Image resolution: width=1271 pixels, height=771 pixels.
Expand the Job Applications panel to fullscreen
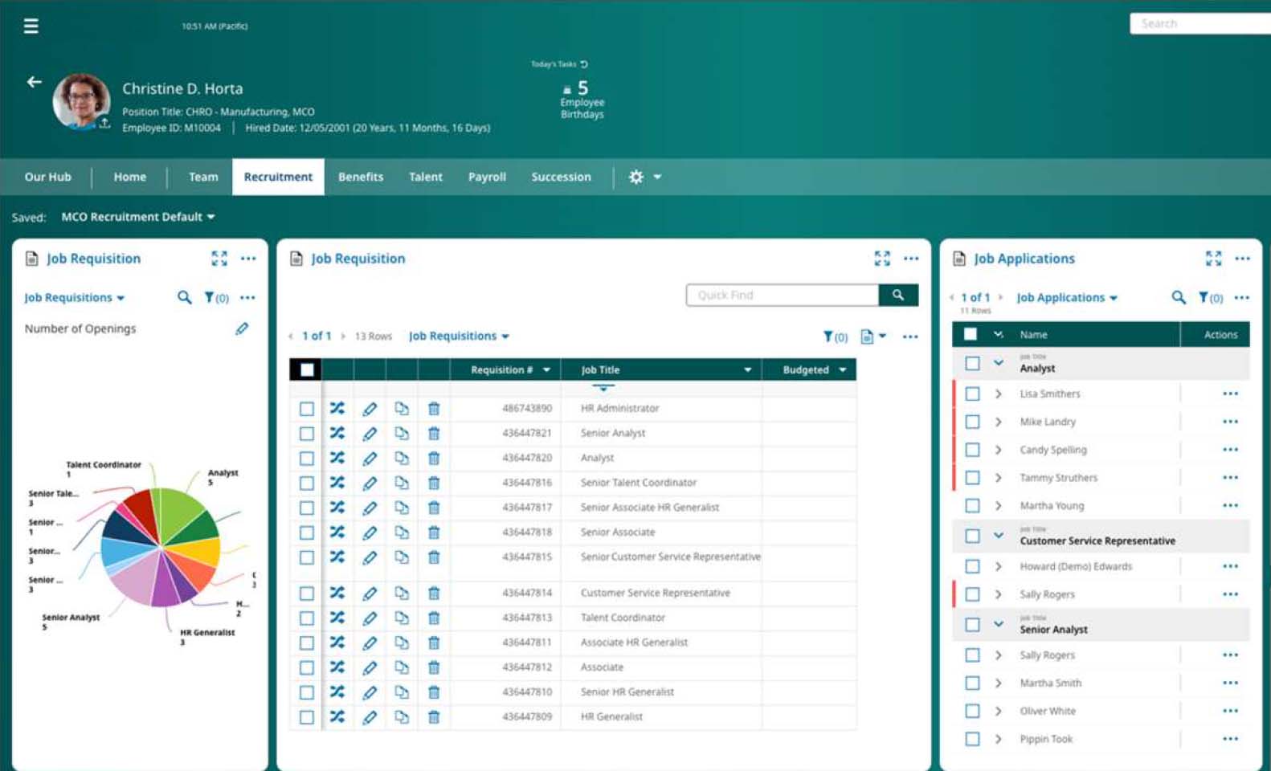click(x=1213, y=259)
